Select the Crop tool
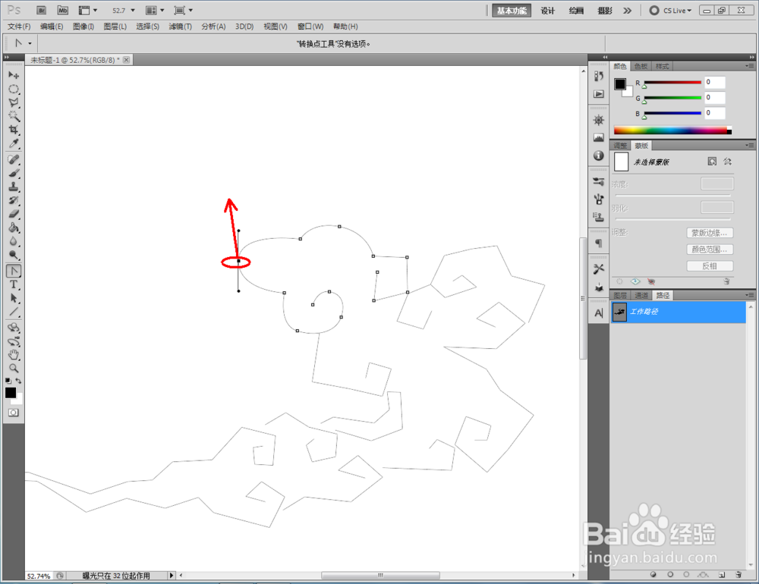 pos(14,130)
